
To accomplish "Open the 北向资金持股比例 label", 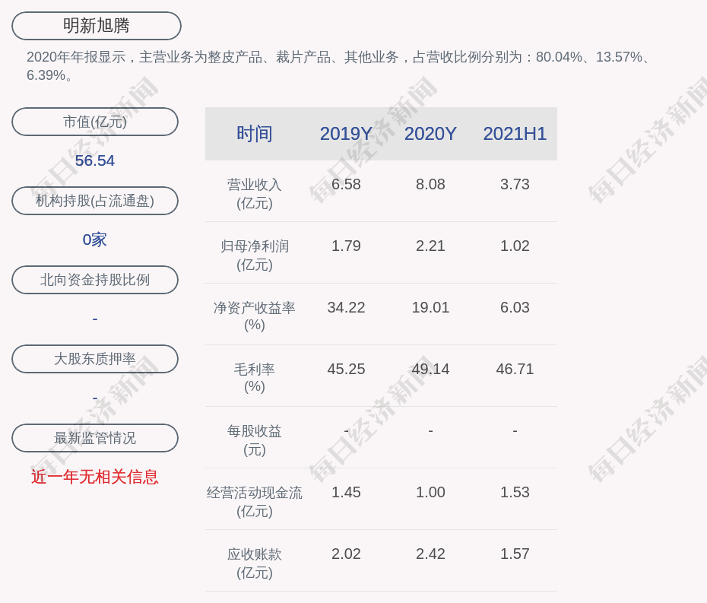I will click(95, 280).
